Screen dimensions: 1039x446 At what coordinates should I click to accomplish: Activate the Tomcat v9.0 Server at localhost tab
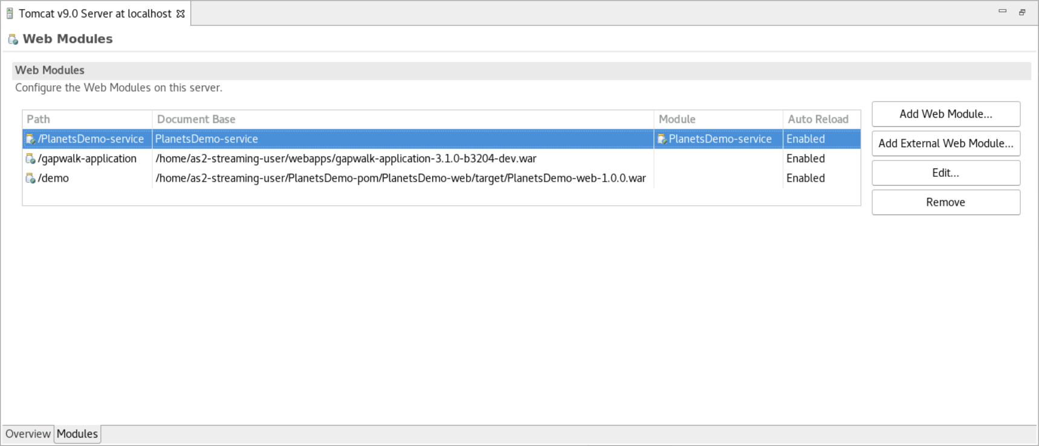point(95,13)
